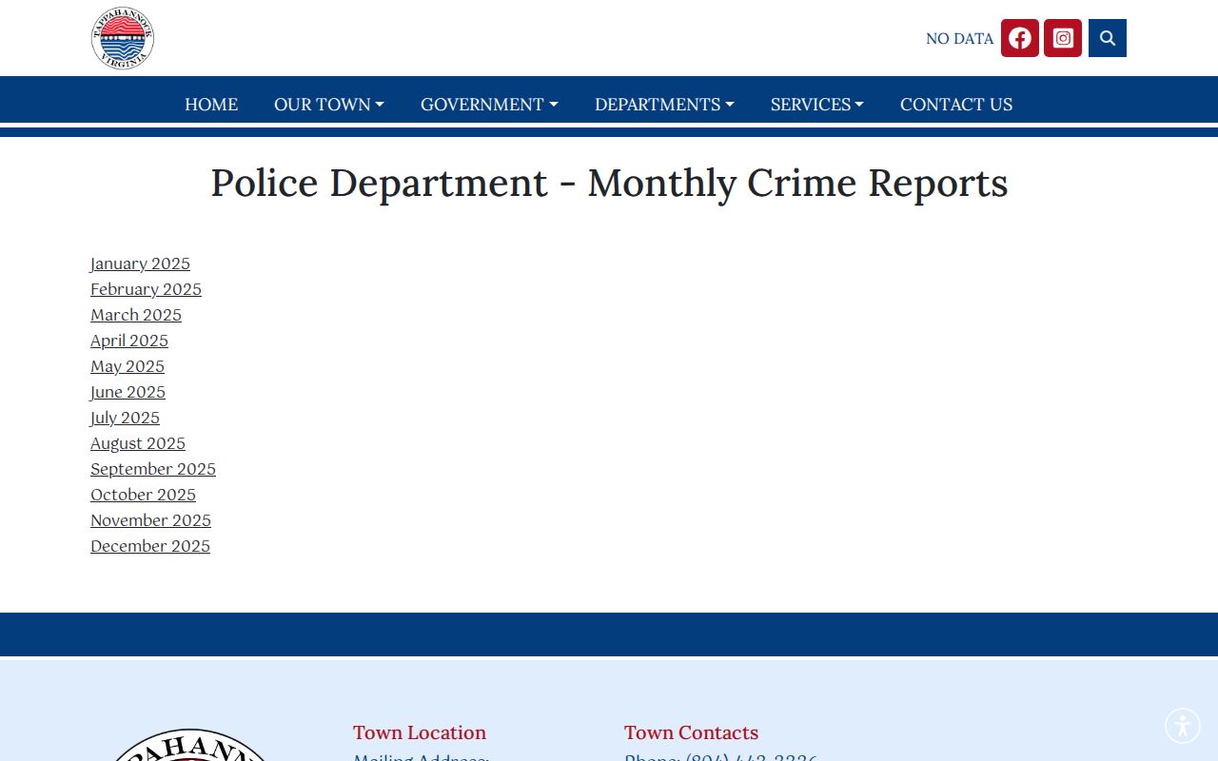Click the Tappahannock town seal logo
This screenshot has width=1218, height=761.
coord(123,38)
